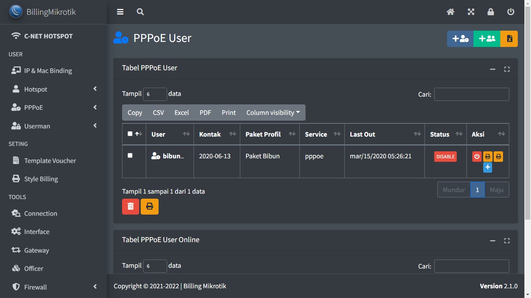Click the PDF export button

[205, 113]
